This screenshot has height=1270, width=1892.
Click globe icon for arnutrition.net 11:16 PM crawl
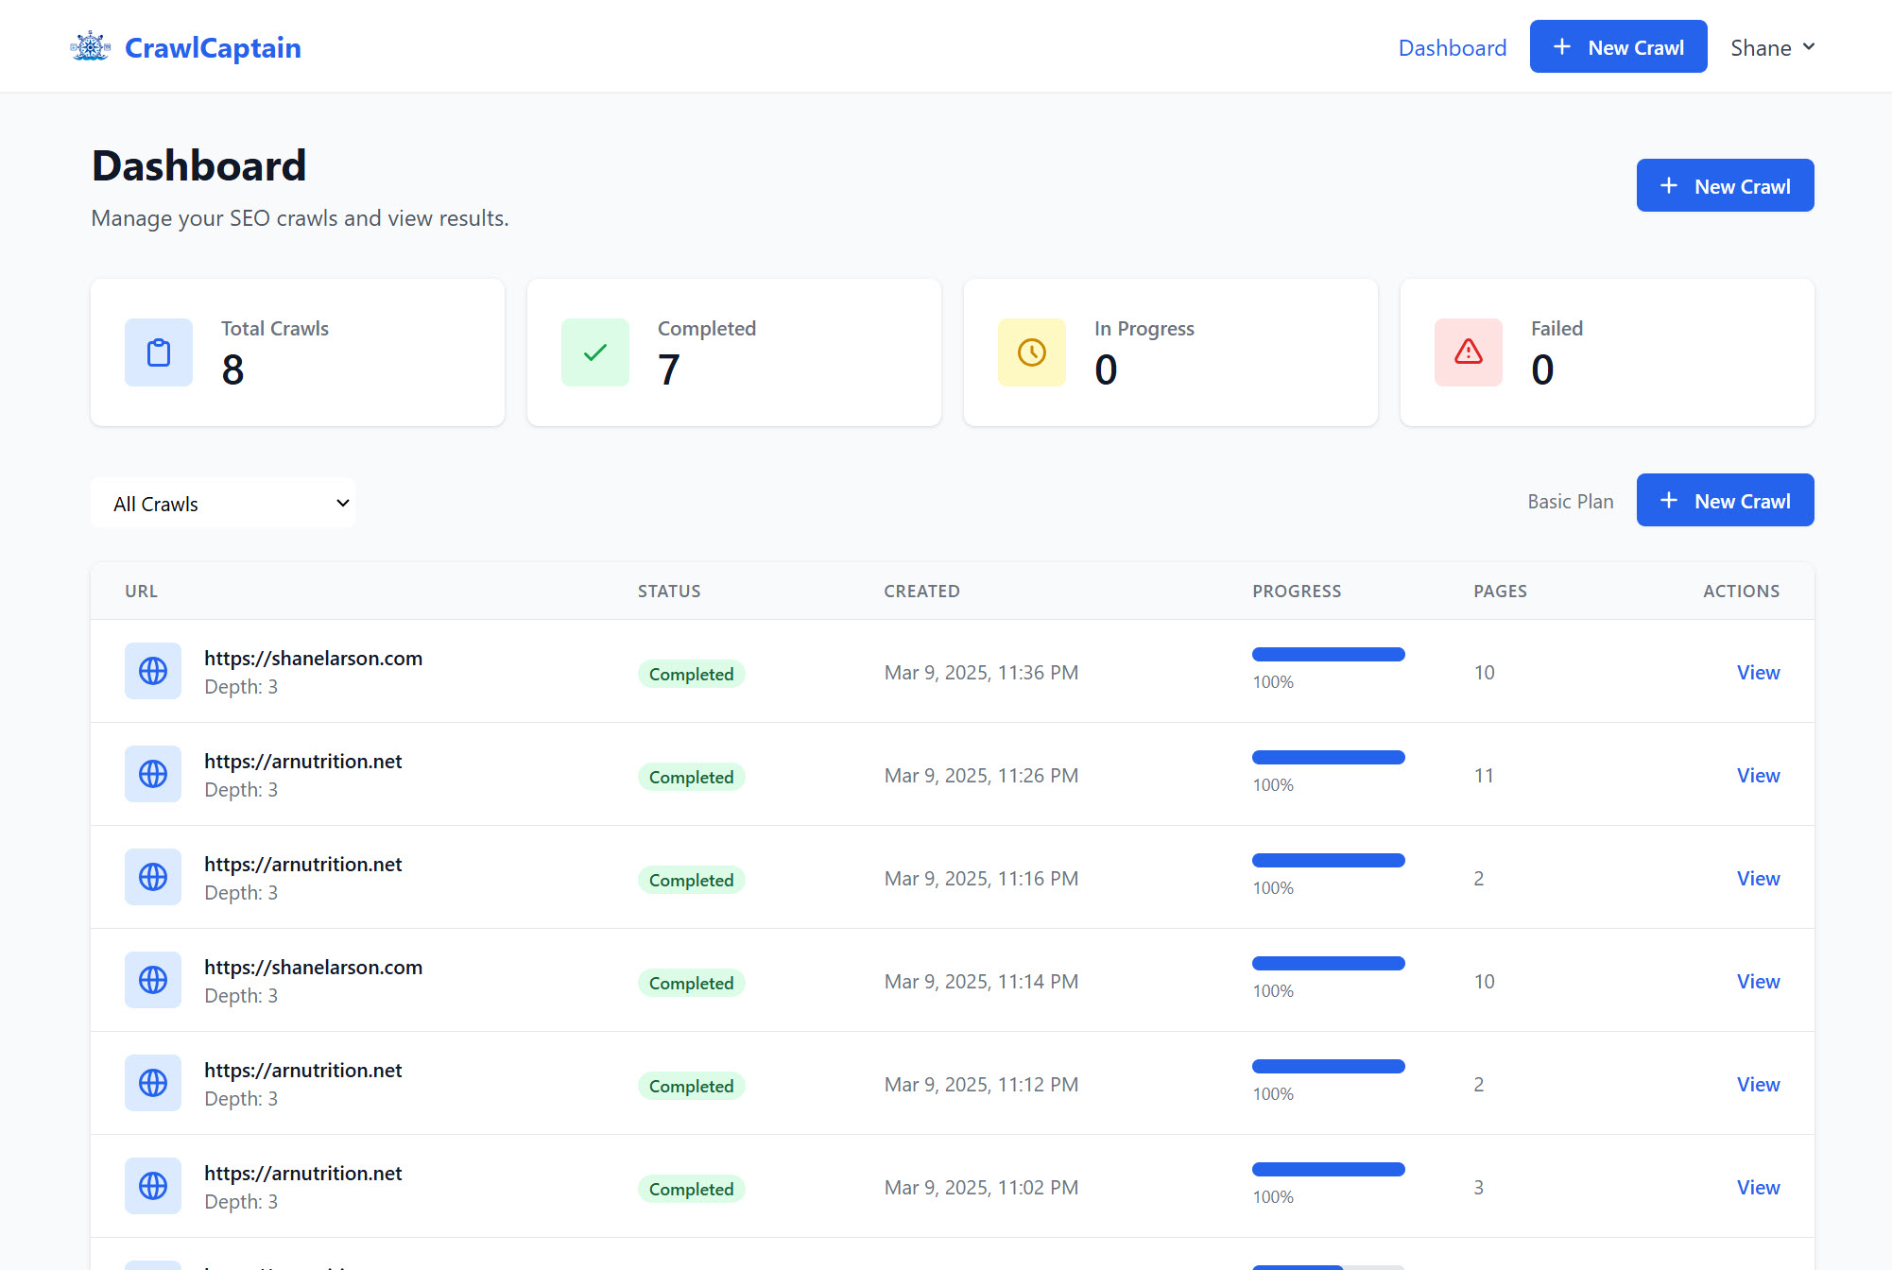(153, 877)
